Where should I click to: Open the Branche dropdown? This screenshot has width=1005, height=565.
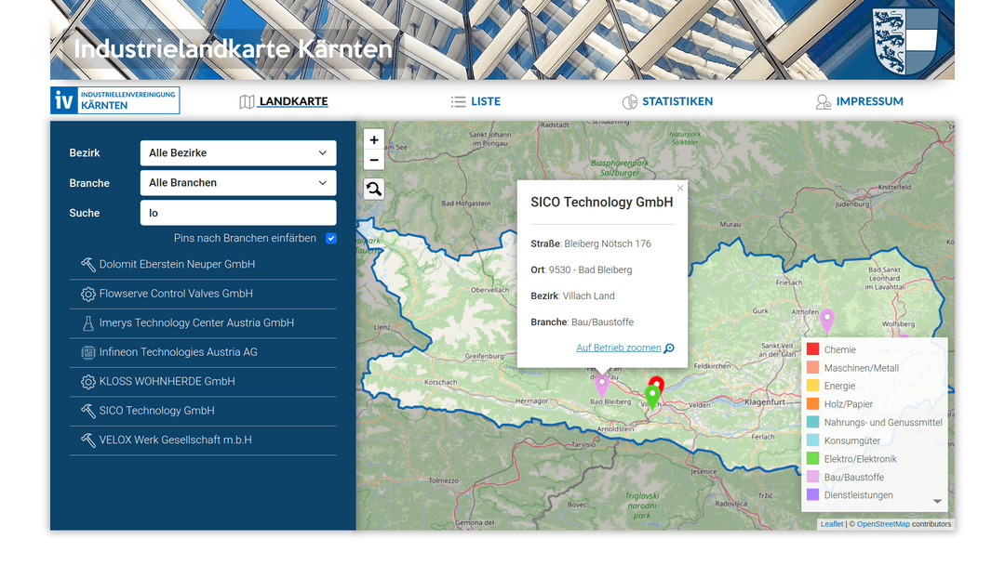pos(238,183)
